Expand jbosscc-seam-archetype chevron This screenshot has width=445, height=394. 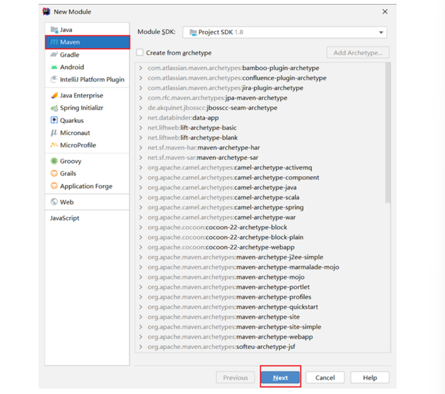[141, 108]
